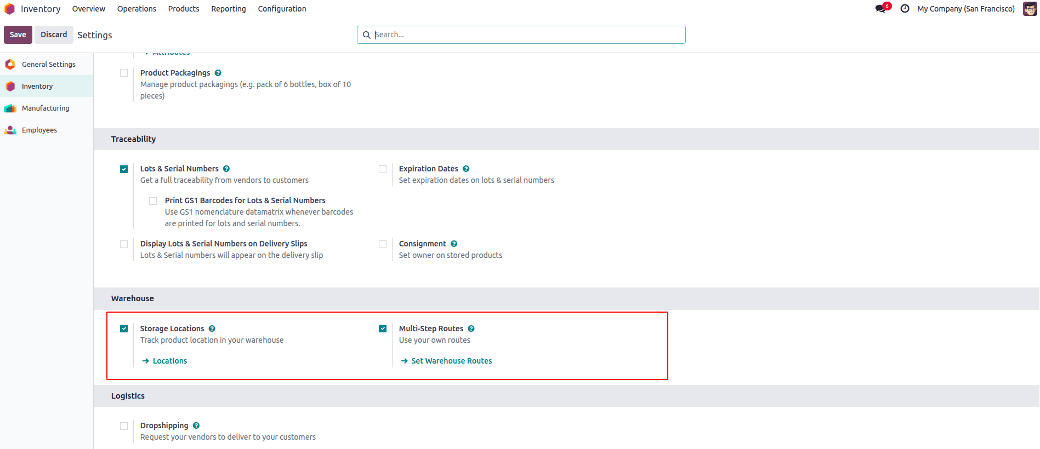Screen dimensions: 1040x449
Task: Open the activities clock icon
Action: click(x=905, y=9)
